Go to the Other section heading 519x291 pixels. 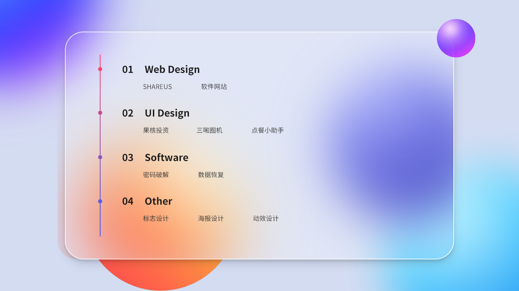coord(158,201)
